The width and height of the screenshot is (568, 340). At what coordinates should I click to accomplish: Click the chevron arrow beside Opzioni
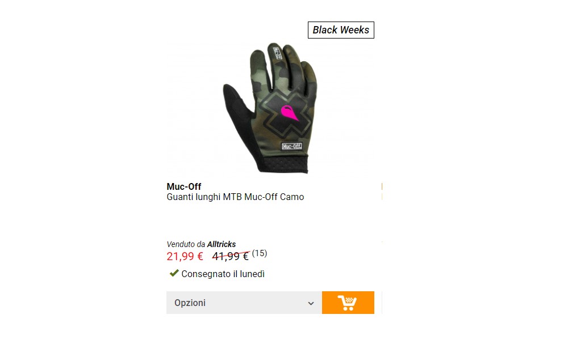(x=311, y=303)
